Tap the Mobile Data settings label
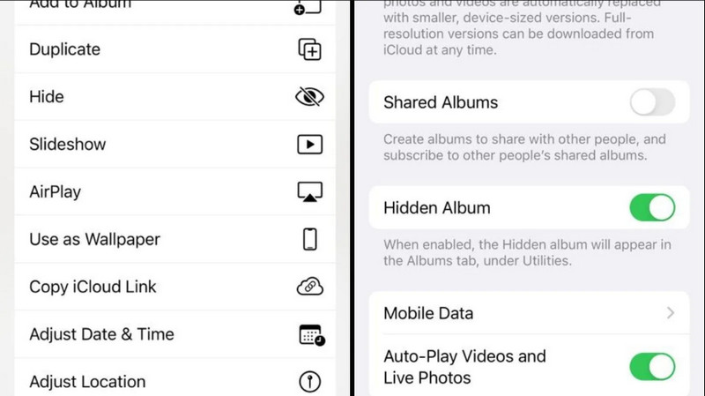Image resolution: width=705 pixels, height=396 pixels. (x=428, y=313)
